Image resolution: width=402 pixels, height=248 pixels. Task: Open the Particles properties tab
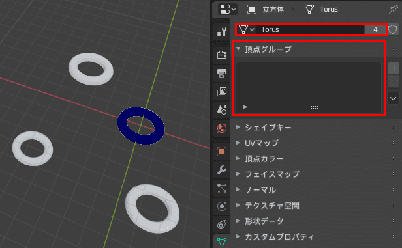(222, 188)
